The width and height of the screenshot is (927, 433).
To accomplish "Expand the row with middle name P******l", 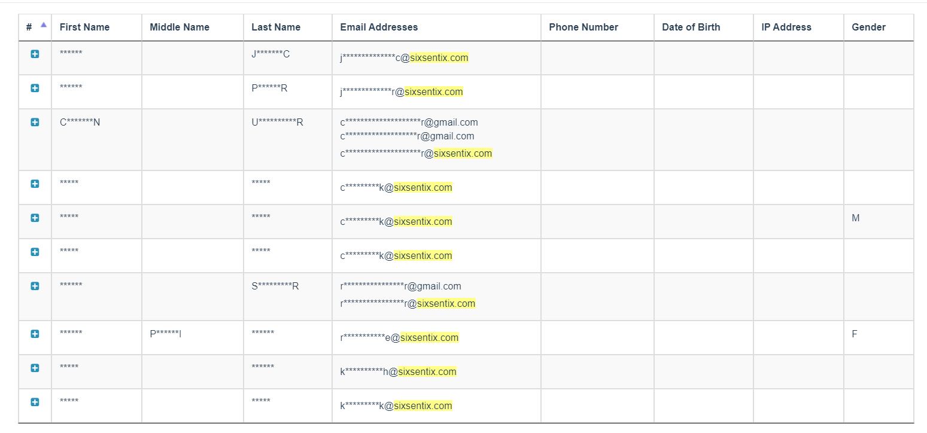I will pos(35,334).
